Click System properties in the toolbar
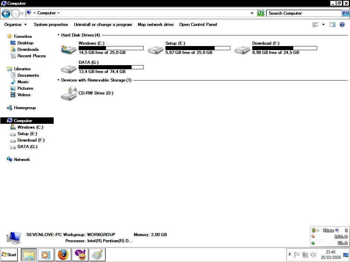 coord(51,25)
